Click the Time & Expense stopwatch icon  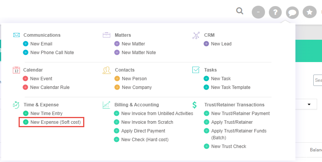(16, 105)
